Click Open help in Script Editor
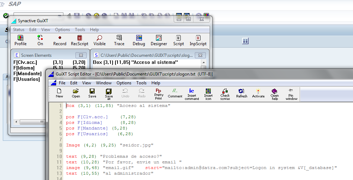The width and height of the screenshot is (353, 180). pos(275,94)
